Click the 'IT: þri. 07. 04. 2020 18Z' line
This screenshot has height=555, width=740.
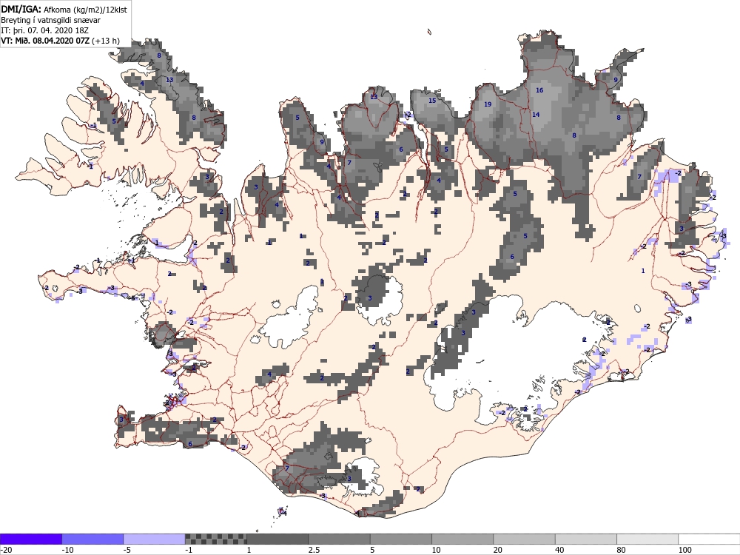click(x=45, y=30)
